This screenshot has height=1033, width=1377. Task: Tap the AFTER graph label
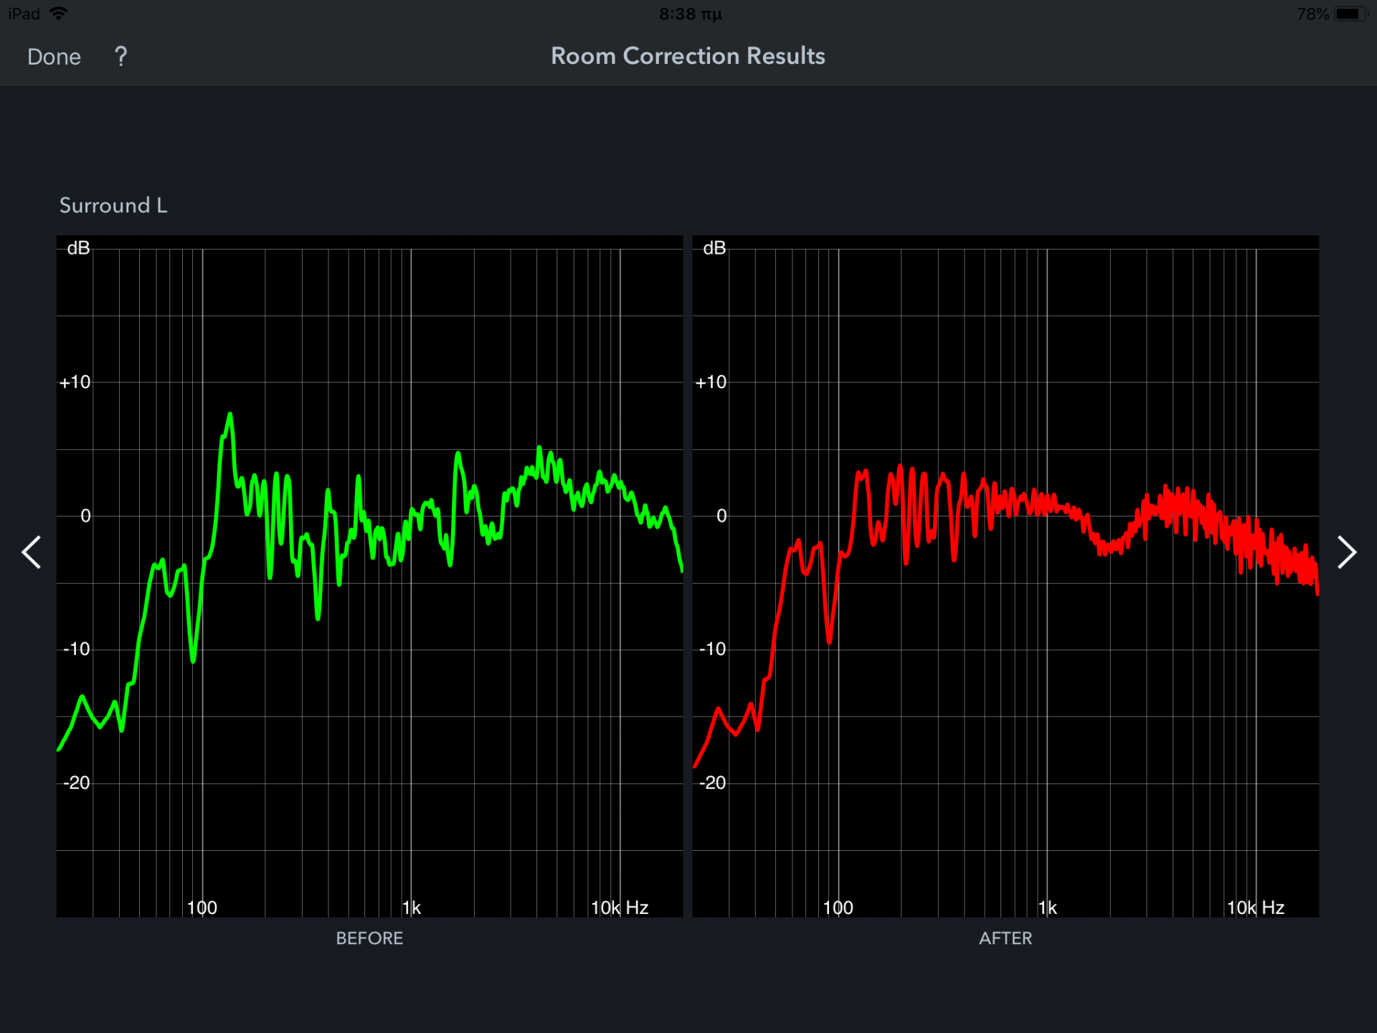point(1005,938)
